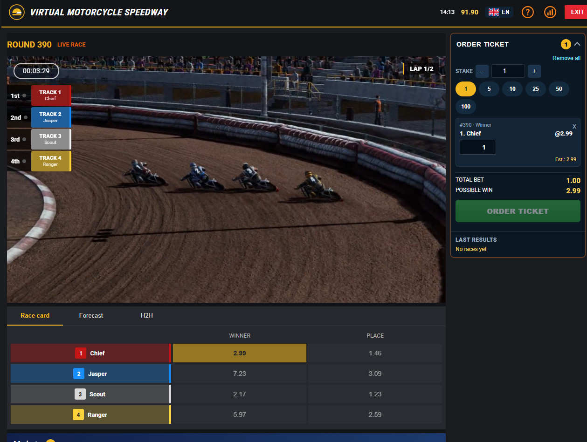Click the race timer 00:03:29
The image size is (587, 442).
click(x=36, y=71)
